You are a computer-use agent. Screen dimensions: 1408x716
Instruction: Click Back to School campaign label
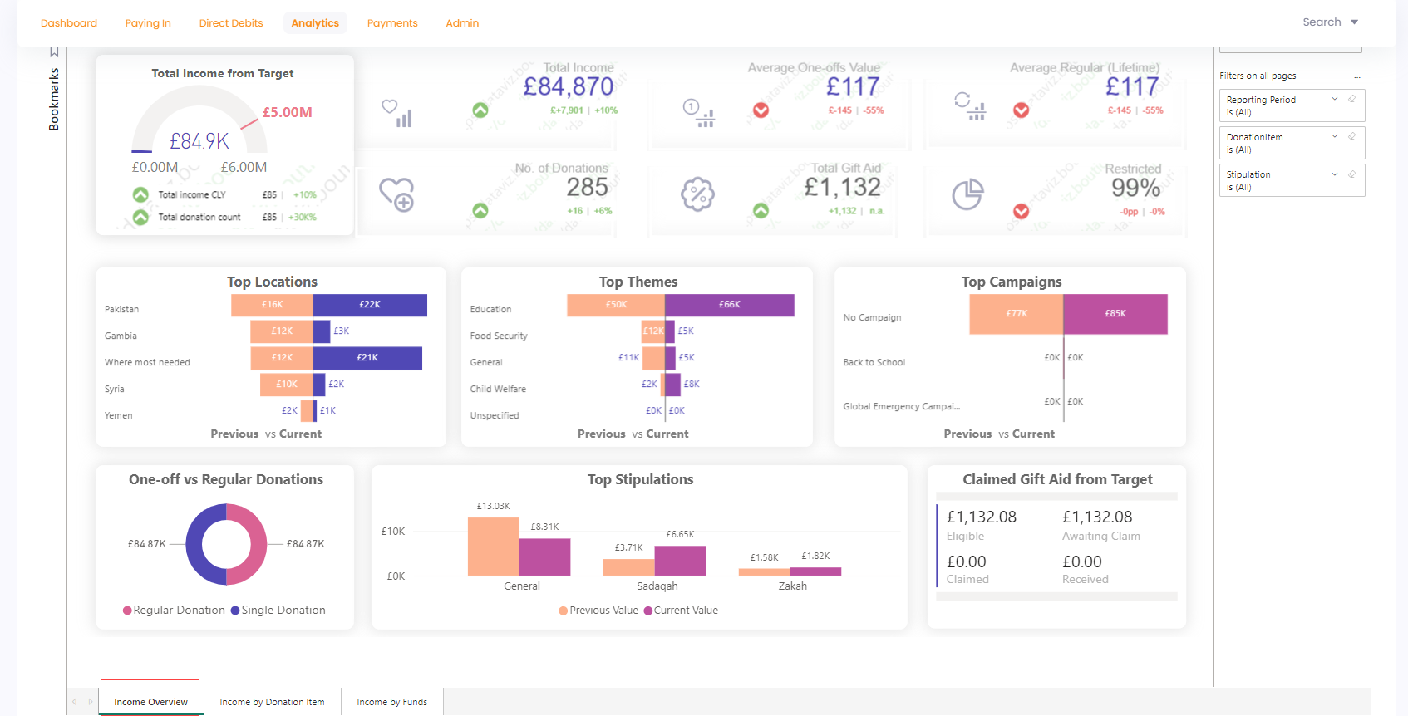(x=874, y=362)
